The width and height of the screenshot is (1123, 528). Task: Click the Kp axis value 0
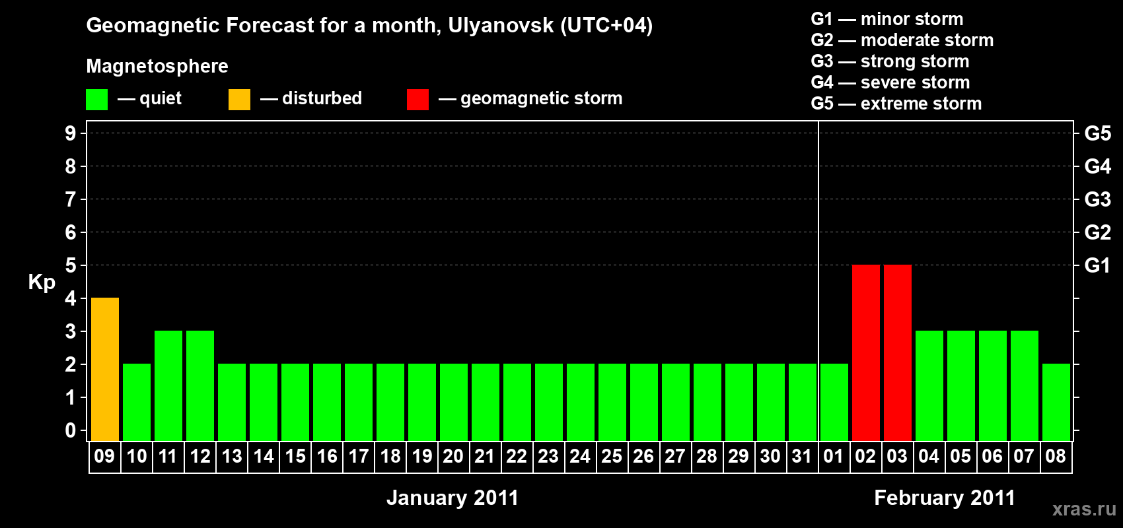pyautogui.click(x=71, y=430)
